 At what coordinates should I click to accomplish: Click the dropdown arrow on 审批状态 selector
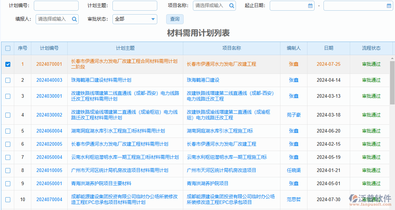tap(153, 19)
